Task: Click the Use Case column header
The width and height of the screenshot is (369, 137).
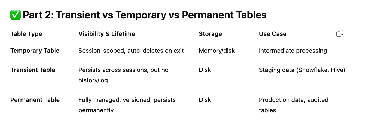Action: (273, 34)
